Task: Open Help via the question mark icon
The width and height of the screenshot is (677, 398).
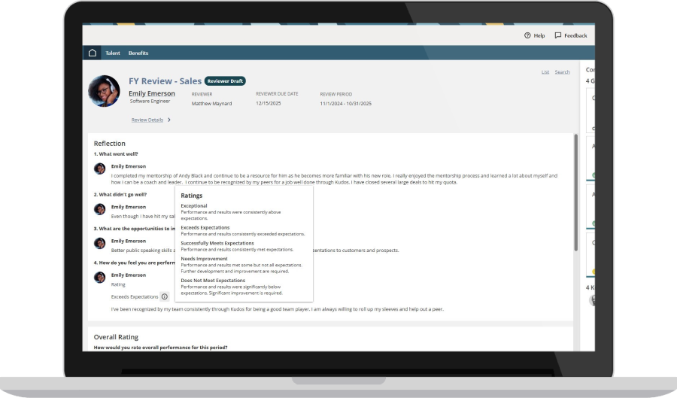Action: tap(527, 35)
